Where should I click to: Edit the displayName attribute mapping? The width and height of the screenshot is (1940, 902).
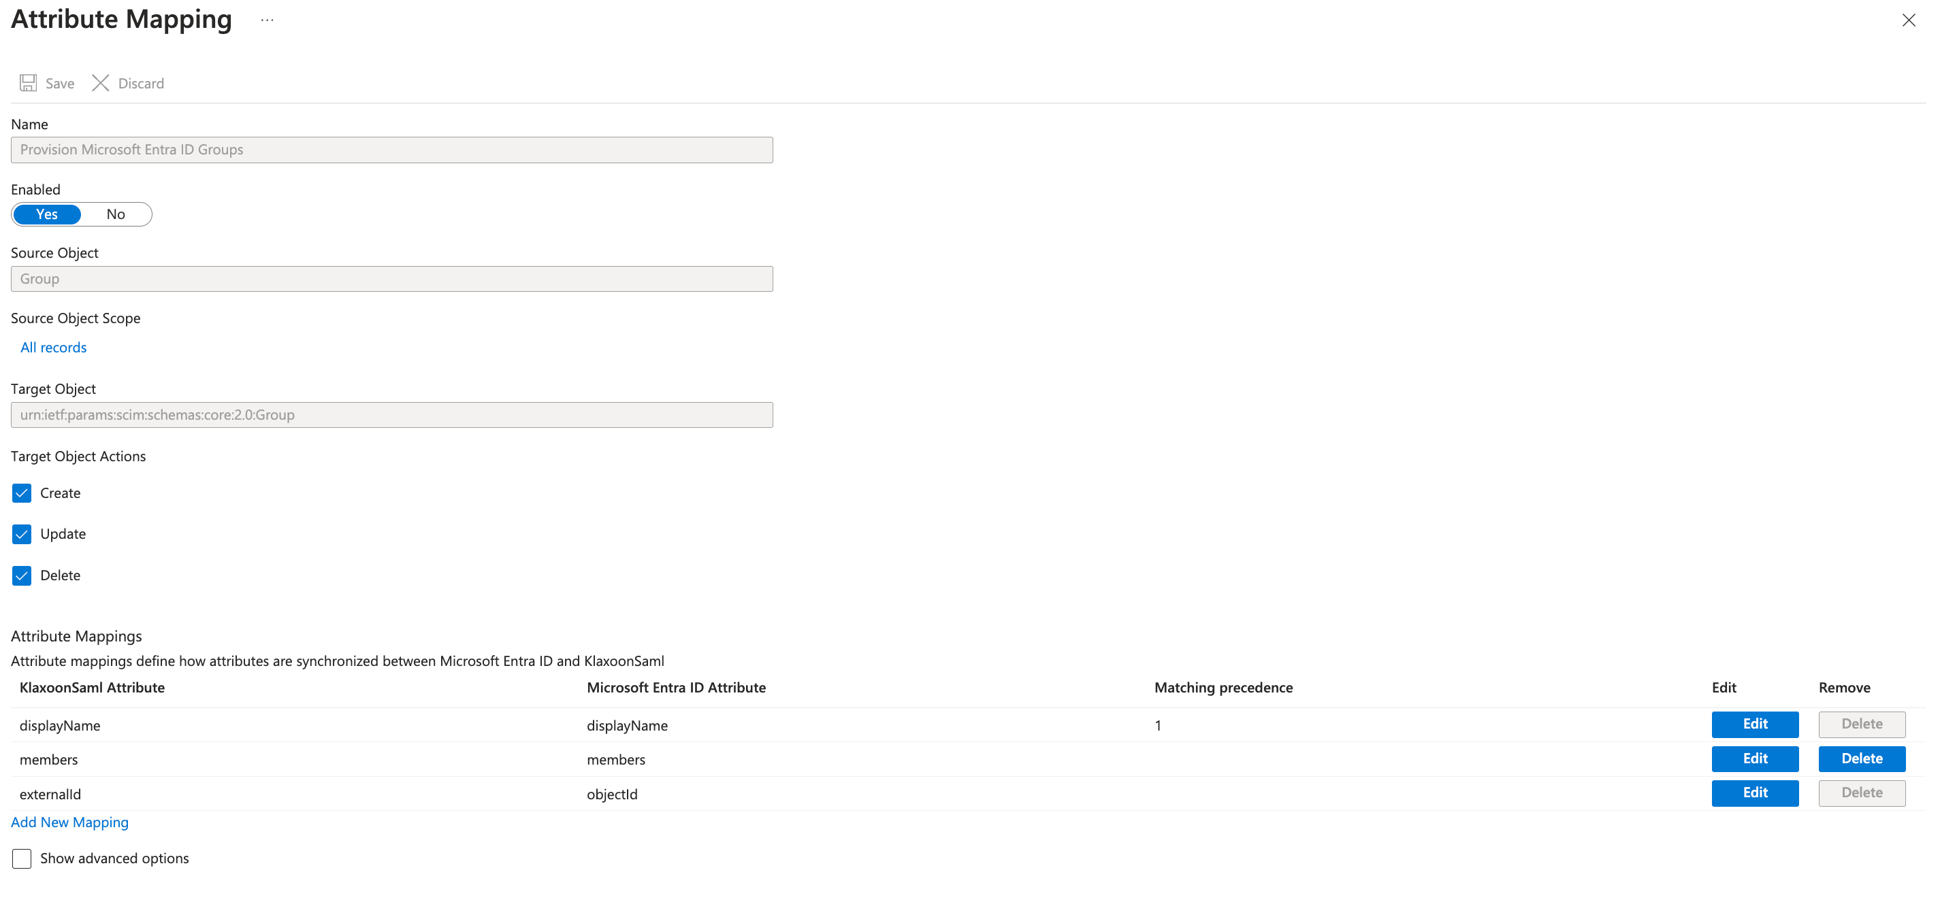coord(1754,724)
